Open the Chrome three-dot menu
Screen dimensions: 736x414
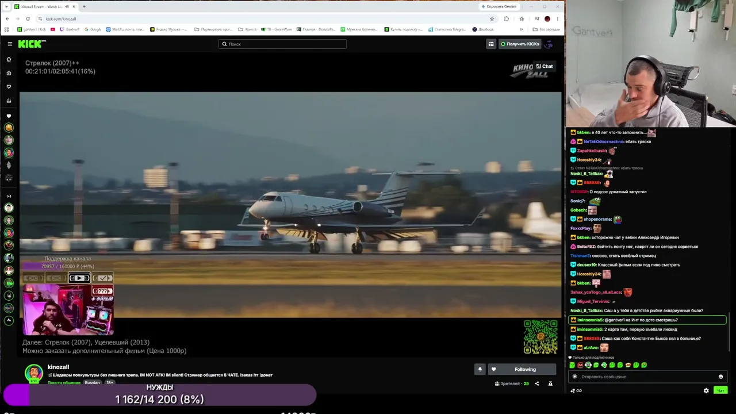[x=558, y=18]
